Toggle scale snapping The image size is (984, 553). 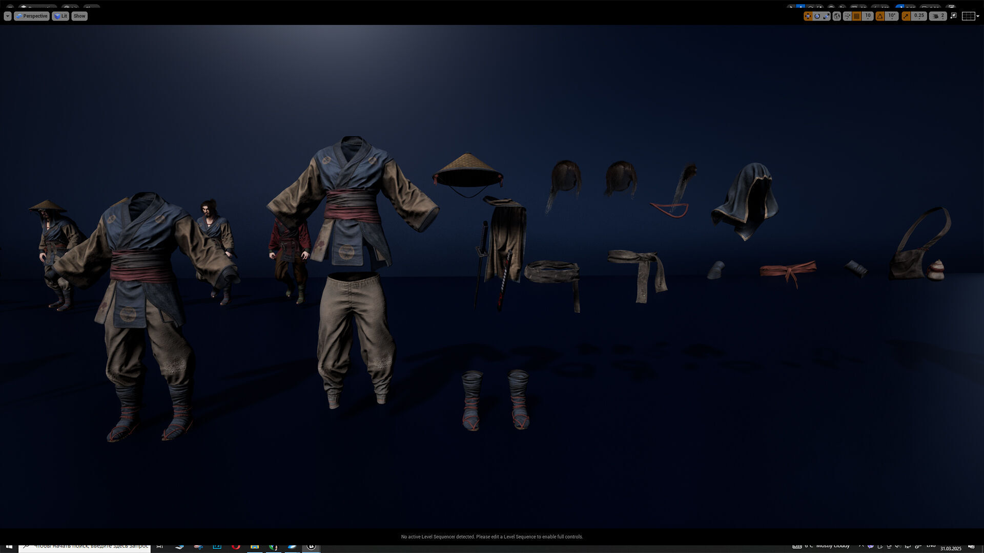(x=906, y=16)
